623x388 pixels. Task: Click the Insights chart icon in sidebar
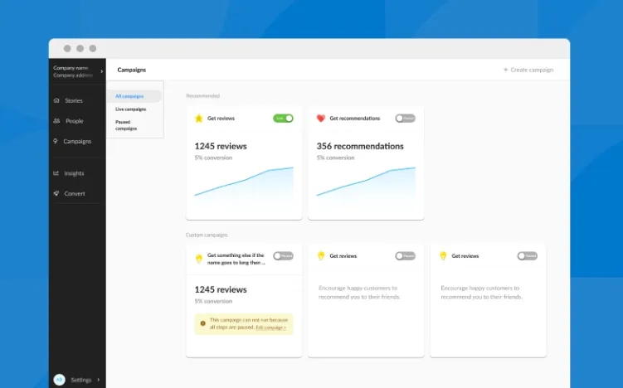pyautogui.click(x=56, y=173)
